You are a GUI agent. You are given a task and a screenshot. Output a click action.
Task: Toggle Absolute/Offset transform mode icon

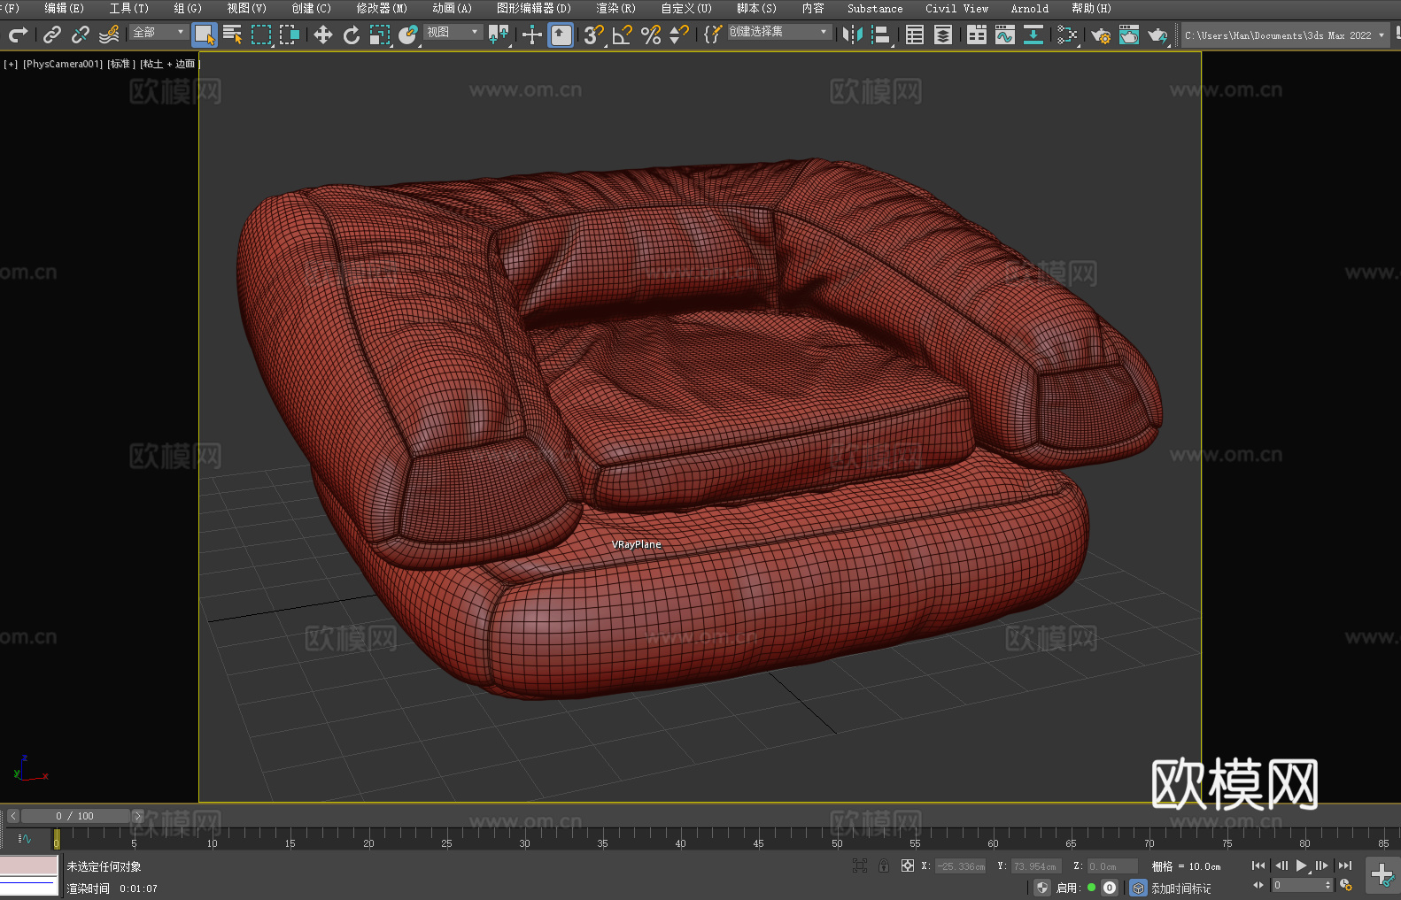pos(908,865)
